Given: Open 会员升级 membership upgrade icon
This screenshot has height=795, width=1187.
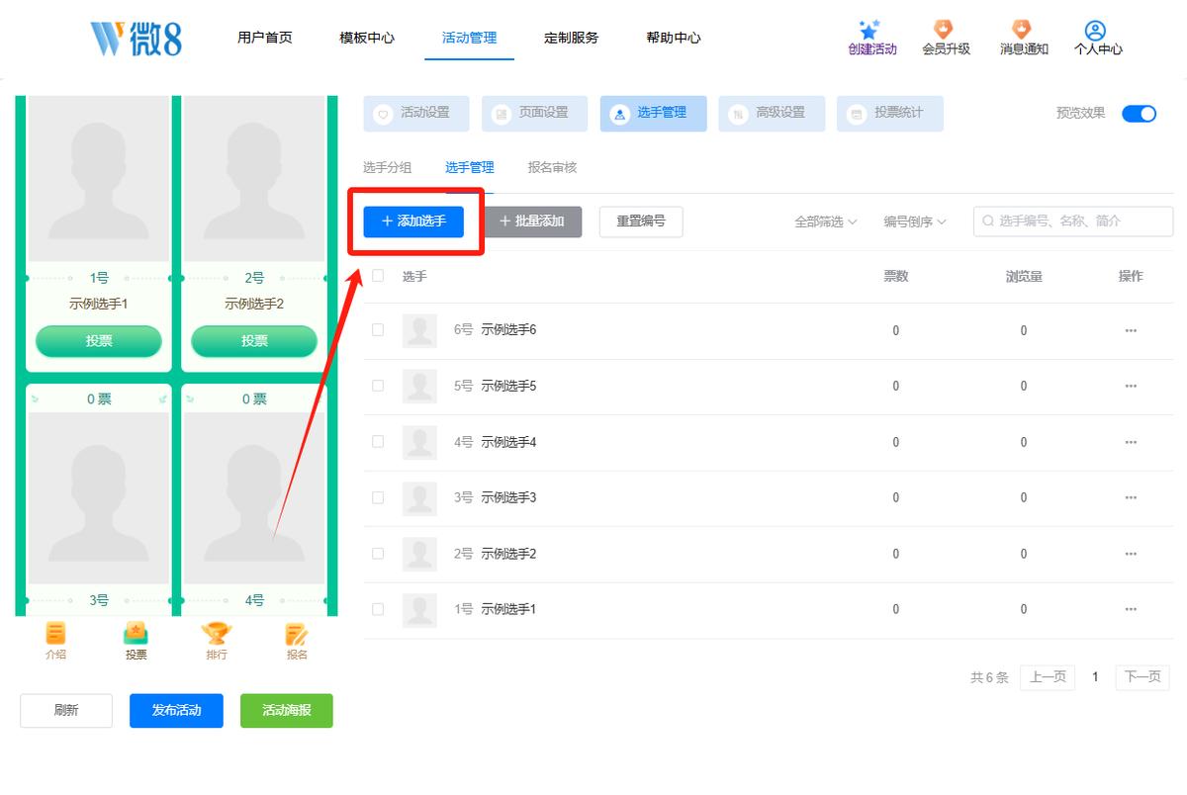Looking at the screenshot, I should tap(945, 30).
